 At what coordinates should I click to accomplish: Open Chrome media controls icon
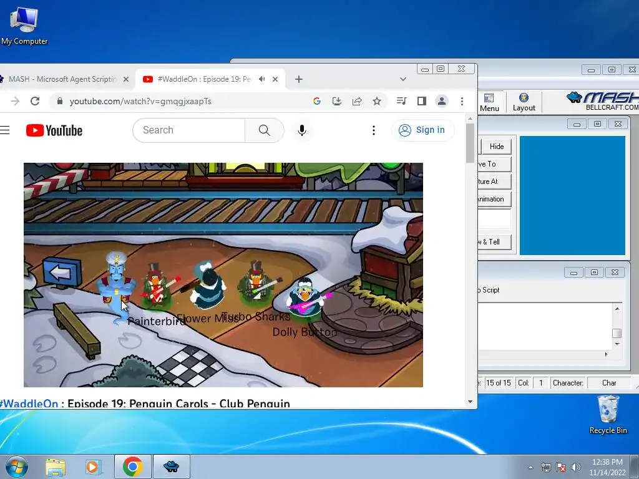pos(401,101)
